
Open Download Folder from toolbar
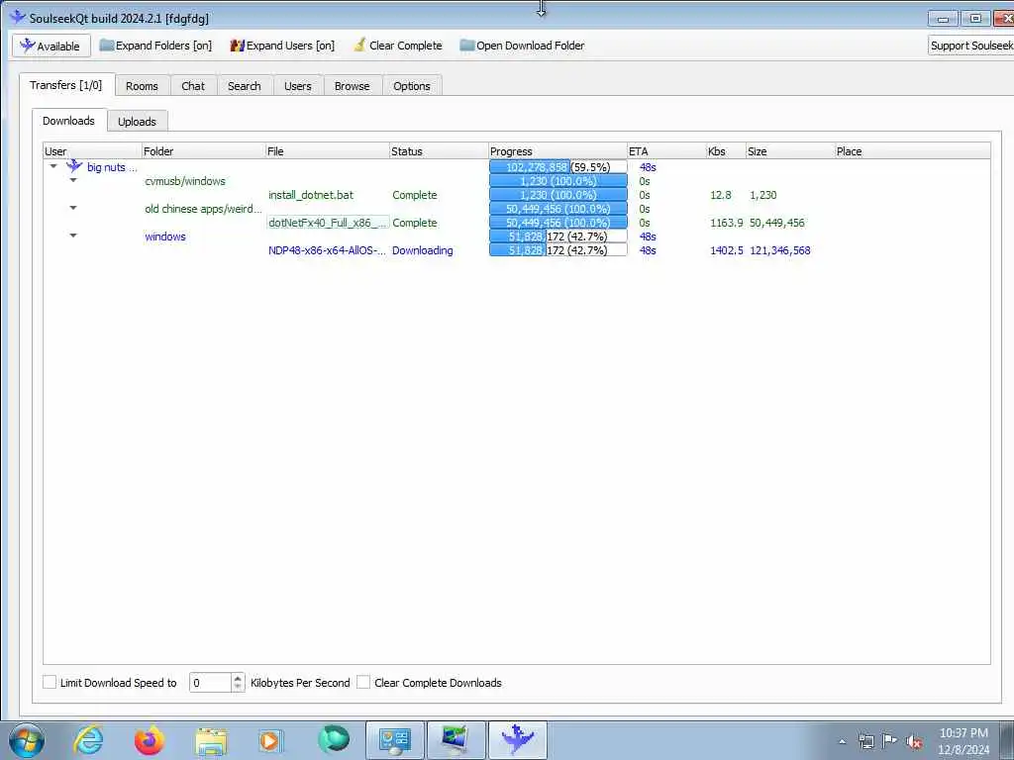(522, 46)
